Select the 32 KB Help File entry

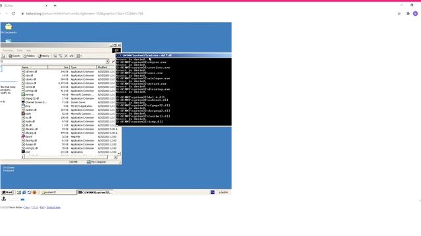tap(27, 137)
